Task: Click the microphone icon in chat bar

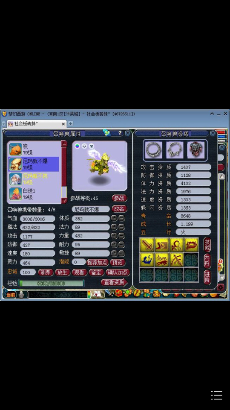Action: coord(21,295)
